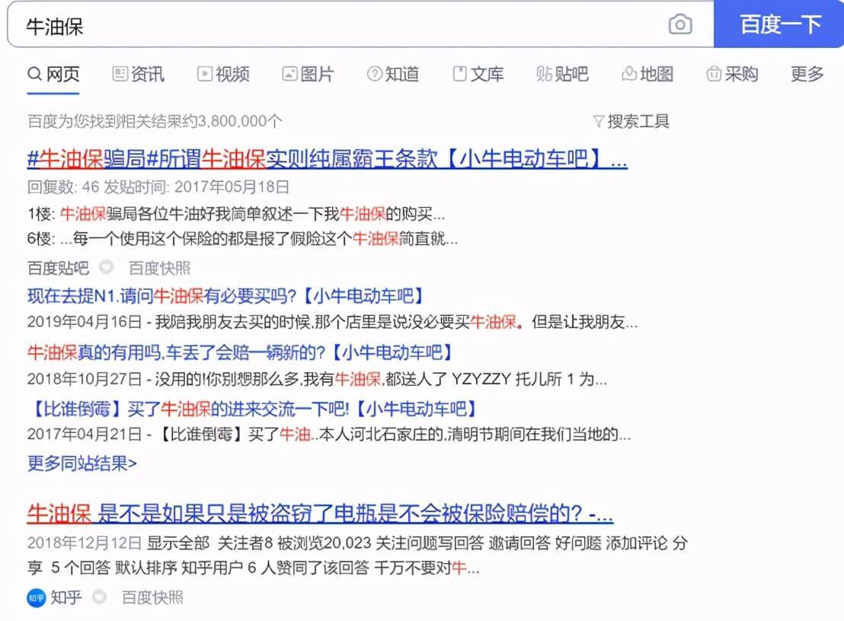844x621 pixels.
Task: Click snippet dated 2018年10月27日
Action: point(317,379)
